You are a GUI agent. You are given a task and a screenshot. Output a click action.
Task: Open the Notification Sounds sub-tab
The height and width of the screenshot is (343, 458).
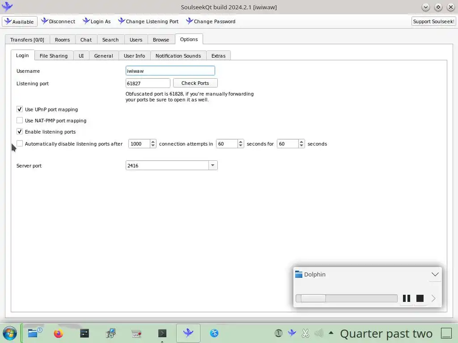click(178, 56)
